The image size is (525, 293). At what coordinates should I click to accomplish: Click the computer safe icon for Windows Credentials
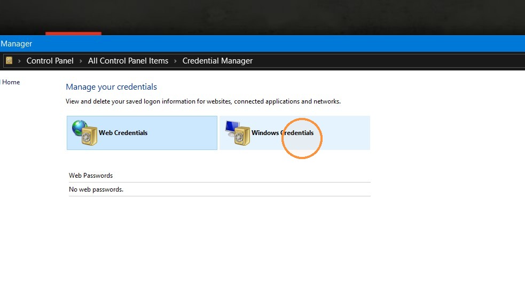point(238,133)
